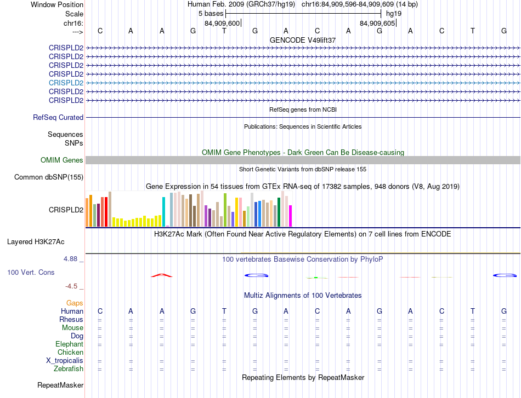Select the Rhesus alignment row label
This screenshot has height=398, width=521.
click(71, 319)
